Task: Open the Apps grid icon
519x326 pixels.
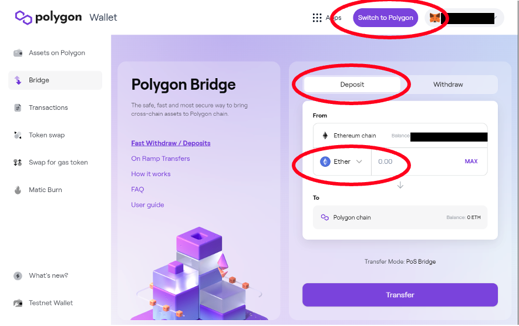Action: pos(317,18)
